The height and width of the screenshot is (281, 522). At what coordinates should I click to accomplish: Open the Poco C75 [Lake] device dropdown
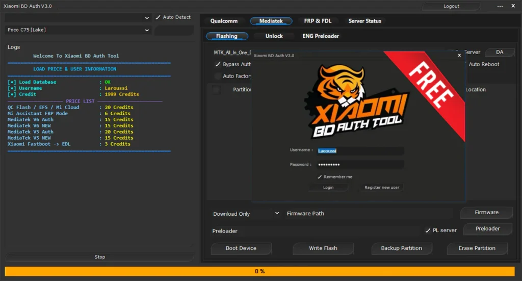coord(79,30)
